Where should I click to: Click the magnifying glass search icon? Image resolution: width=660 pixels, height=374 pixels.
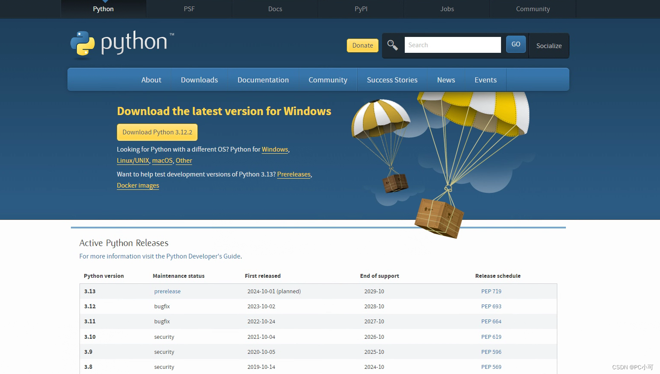click(392, 45)
